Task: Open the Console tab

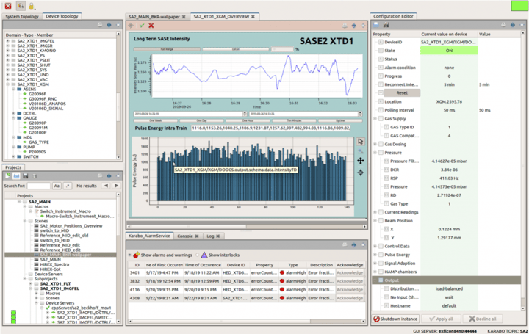Action: coord(186,236)
